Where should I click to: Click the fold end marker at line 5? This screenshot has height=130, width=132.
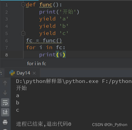(x=23, y=33)
